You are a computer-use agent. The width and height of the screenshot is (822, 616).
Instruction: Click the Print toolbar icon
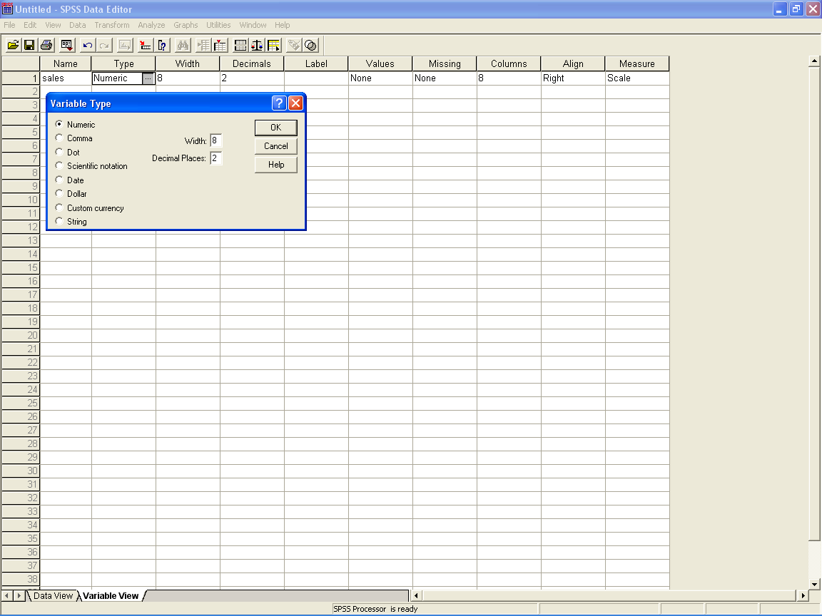click(x=46, y=46)
